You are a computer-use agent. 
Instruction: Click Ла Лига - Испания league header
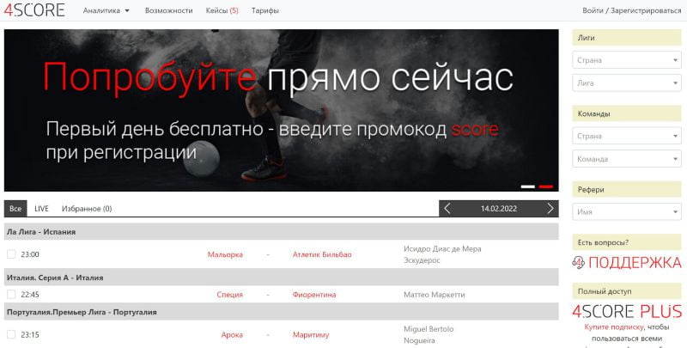(x=282, y=232)
